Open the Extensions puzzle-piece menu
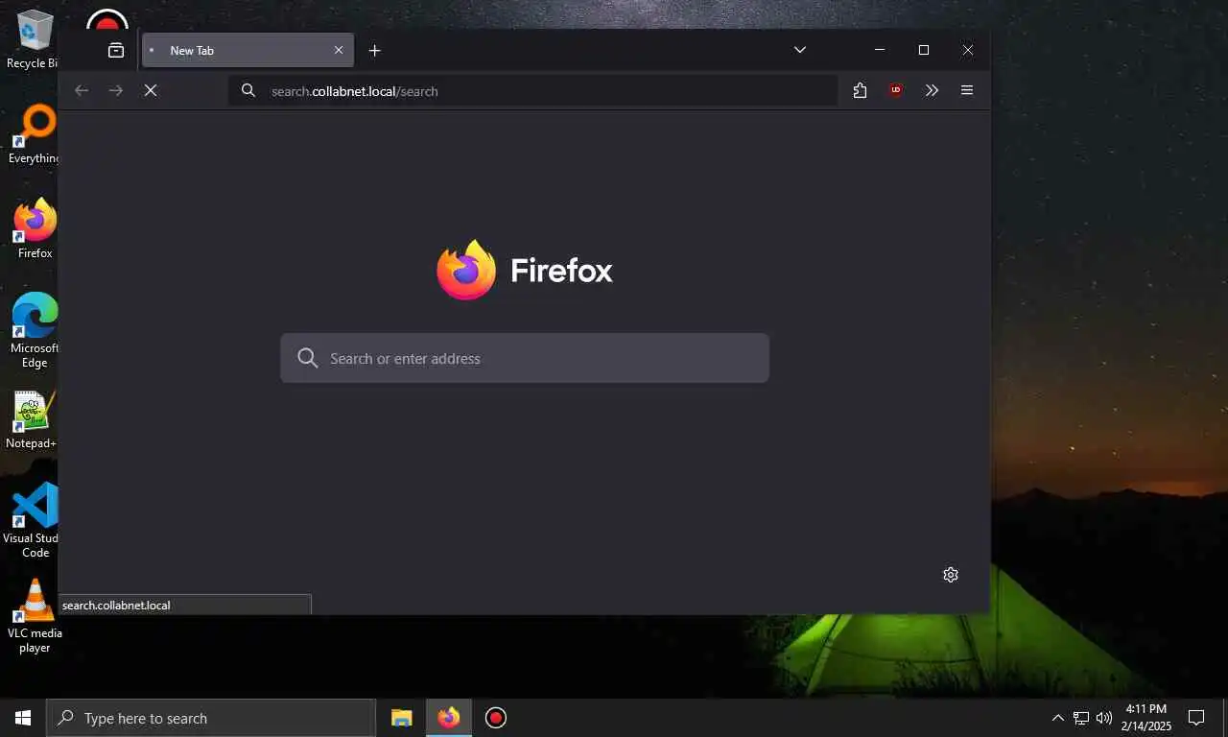Viewport: 1228px width, 737px height. tap(860, 90)
